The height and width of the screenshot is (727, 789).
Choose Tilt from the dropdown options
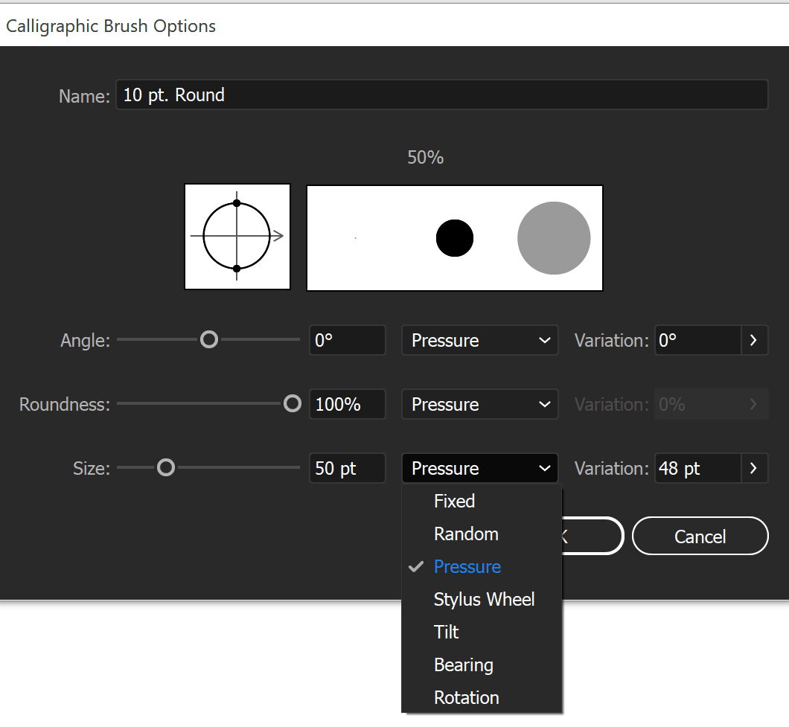446,632
